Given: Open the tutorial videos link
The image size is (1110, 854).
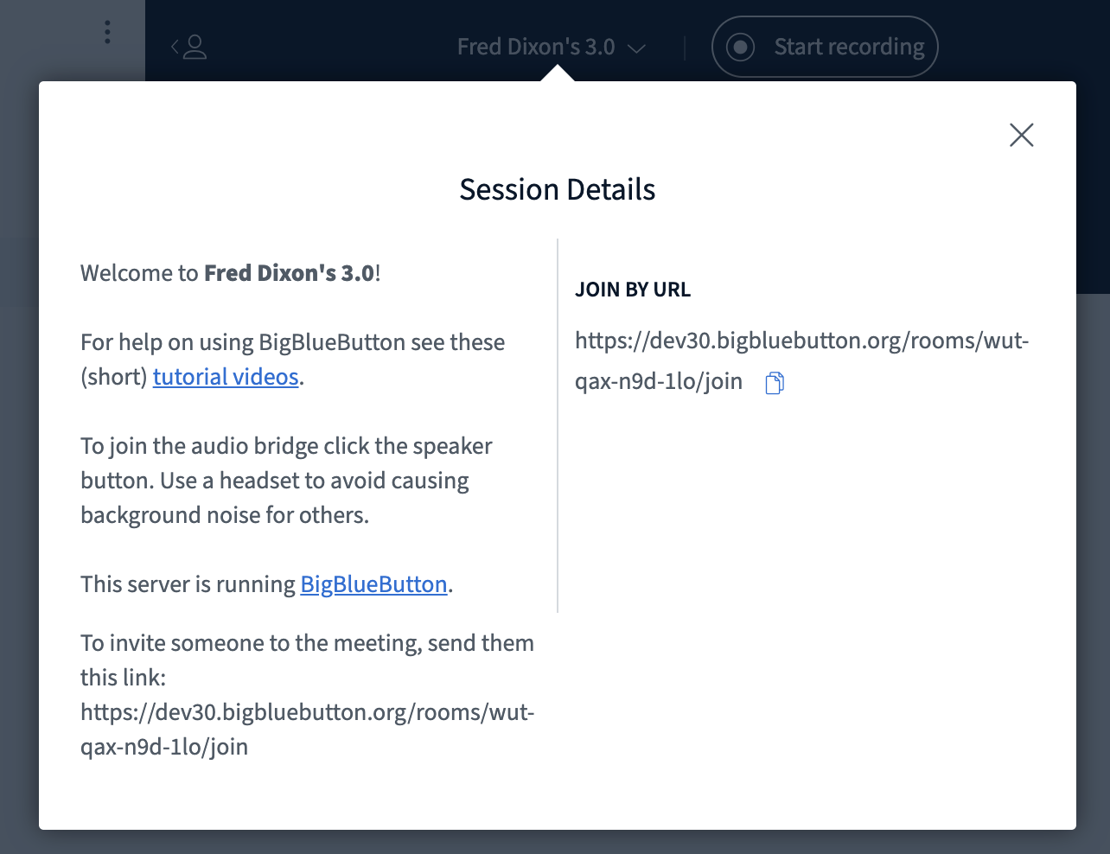Looking at the screenshot, I should [x=226, y=377].
